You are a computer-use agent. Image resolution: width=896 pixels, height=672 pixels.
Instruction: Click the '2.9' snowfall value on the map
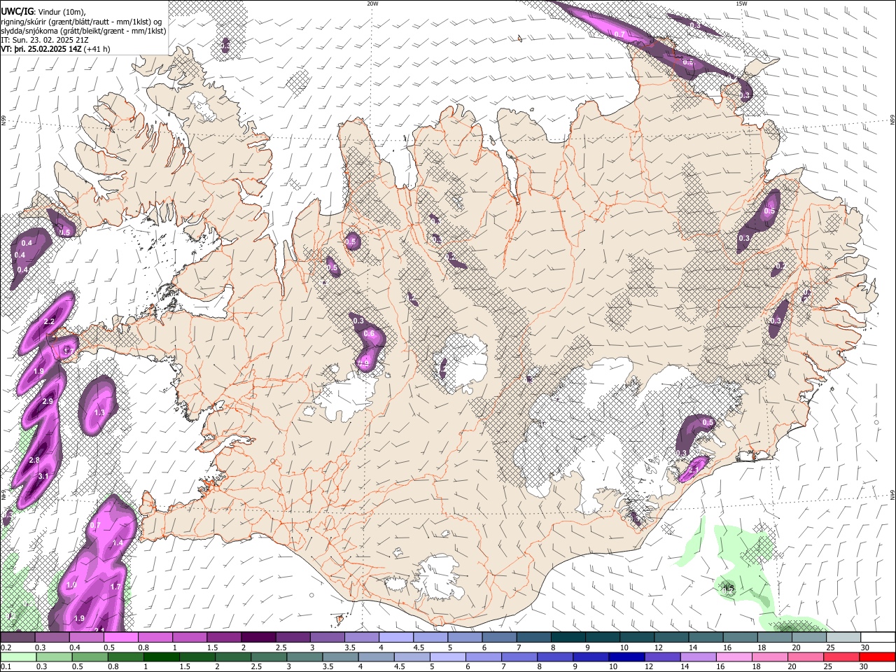point(48,401)
